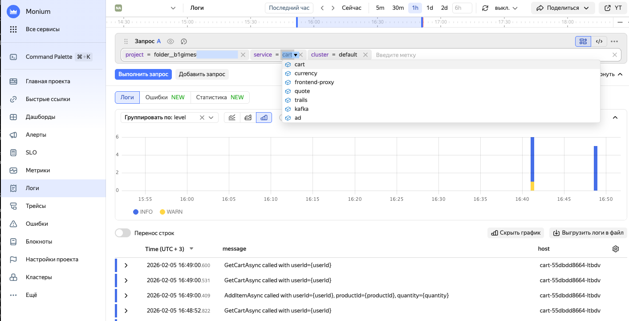Open the query three-dots menu

coord(614,41)
